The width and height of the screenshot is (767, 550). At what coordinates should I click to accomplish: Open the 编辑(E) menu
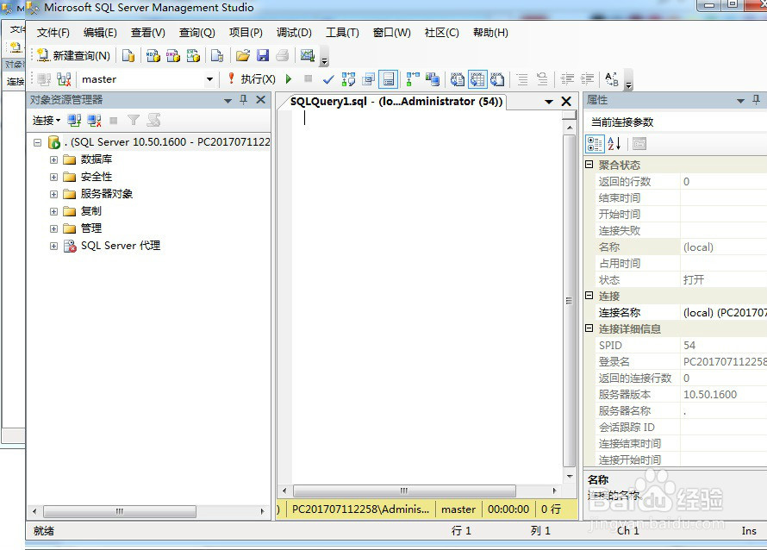100,33
